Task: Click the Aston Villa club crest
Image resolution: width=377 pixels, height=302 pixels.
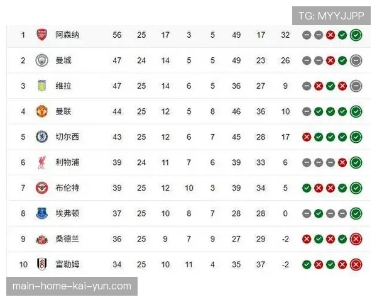Action: (41, 86)
